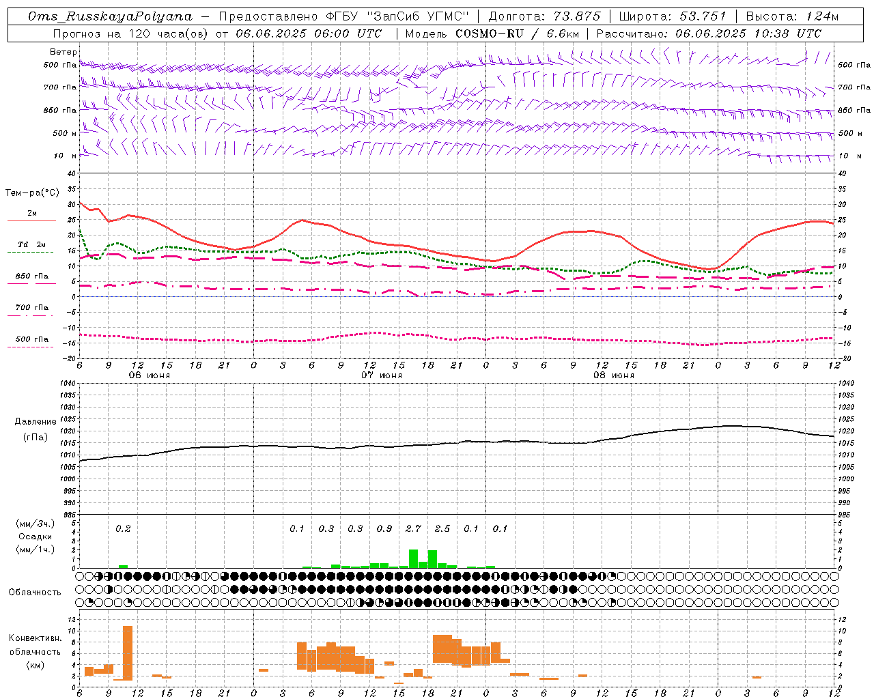Click the 2м legend red line sample
This screenshot has height=699, width=874.
31,221
